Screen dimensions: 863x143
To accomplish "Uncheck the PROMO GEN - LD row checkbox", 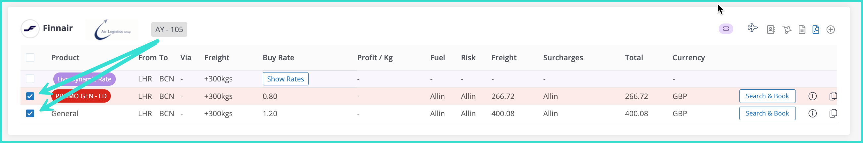I will click(x=30, y=96).
